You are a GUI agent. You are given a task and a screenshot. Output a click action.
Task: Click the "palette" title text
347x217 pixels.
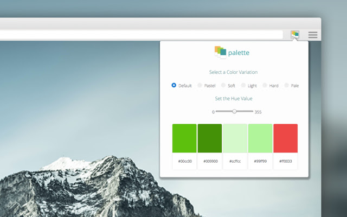(x=239, y=53)
